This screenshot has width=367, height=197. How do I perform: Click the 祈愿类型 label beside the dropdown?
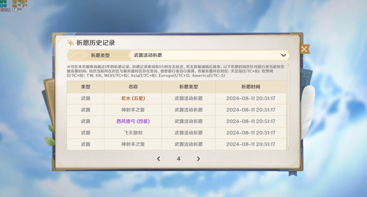point(100,55)
